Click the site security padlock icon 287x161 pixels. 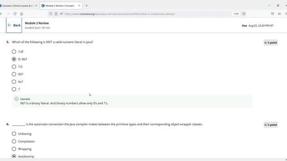tap(56, 14)
